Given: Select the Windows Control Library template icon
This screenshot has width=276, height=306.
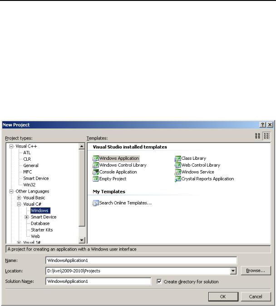Looking at the screenshot, I should (x=96, y=165).
